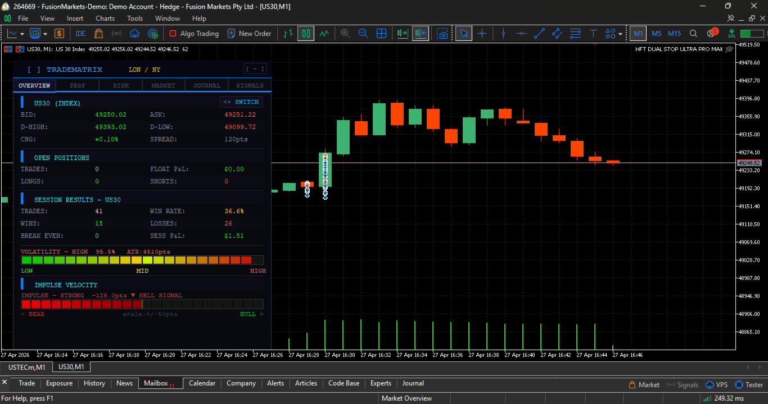Open the VPS cloud hosting icon
768x404 pixels.
coord(134,34)
